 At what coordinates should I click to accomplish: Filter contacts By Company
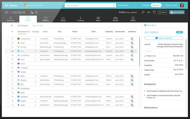[23, 26]
